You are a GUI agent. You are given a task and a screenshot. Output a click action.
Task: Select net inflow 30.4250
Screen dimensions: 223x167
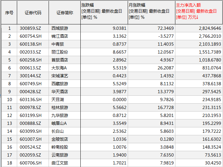point(213,163)
